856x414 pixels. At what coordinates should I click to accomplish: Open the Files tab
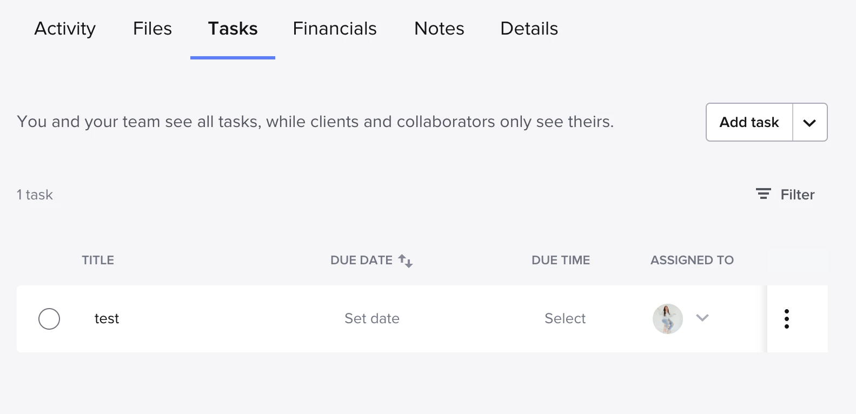coord(152,29)
